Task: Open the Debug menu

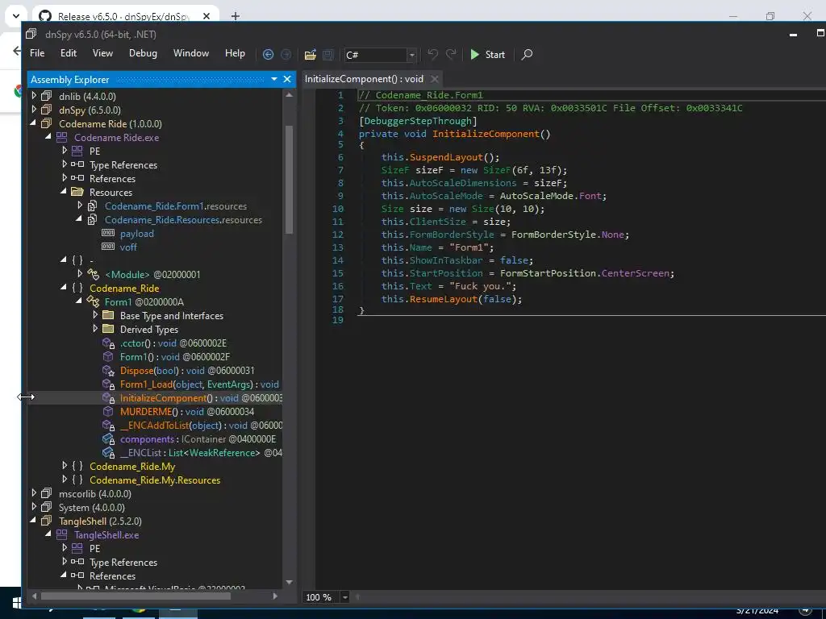Action: coord(143,53)
